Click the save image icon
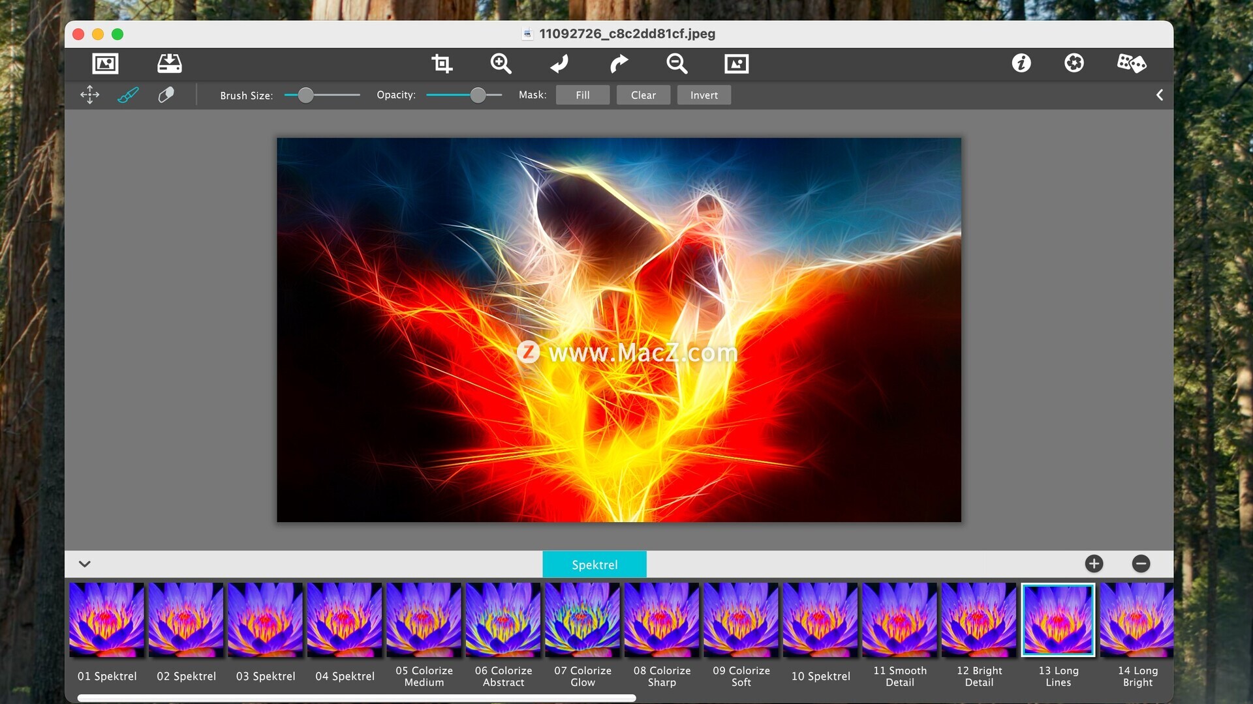1253x704 pixels. click(x=170, y=63)
